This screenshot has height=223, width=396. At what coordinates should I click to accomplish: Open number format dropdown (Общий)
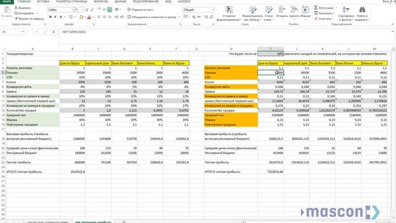click(212, 10)
